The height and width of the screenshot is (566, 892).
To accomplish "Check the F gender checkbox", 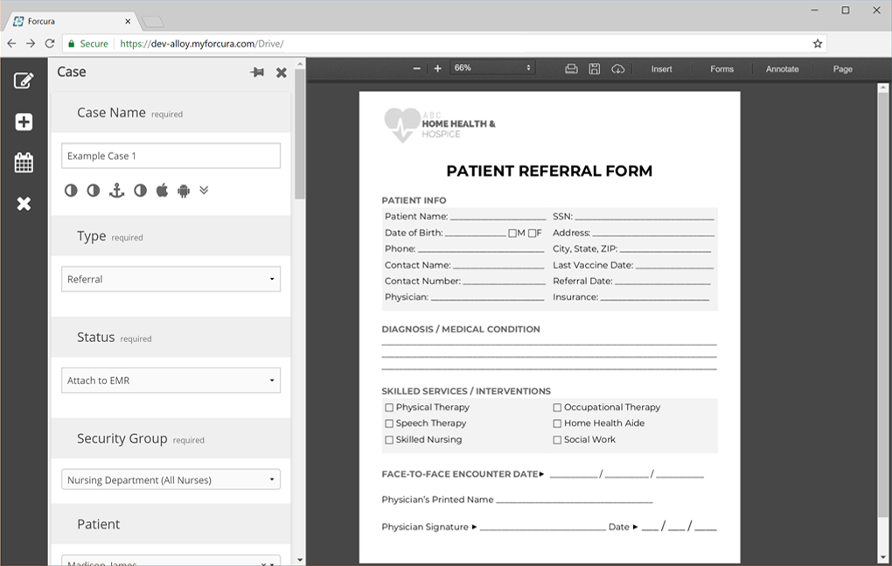I will pos(532,234).
